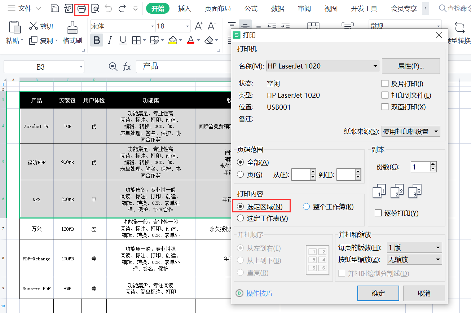Open the 每页的版数 dropdown

tap(414, 248)
